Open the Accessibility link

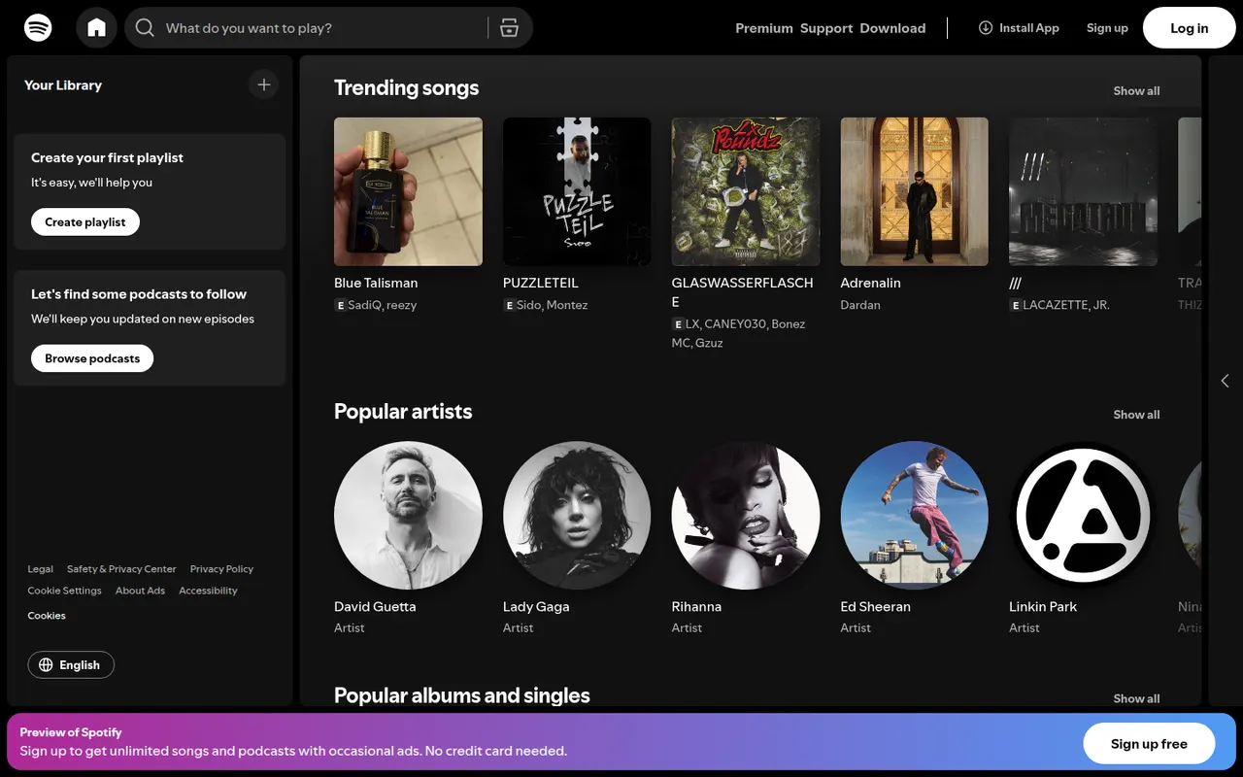(208, 591)
